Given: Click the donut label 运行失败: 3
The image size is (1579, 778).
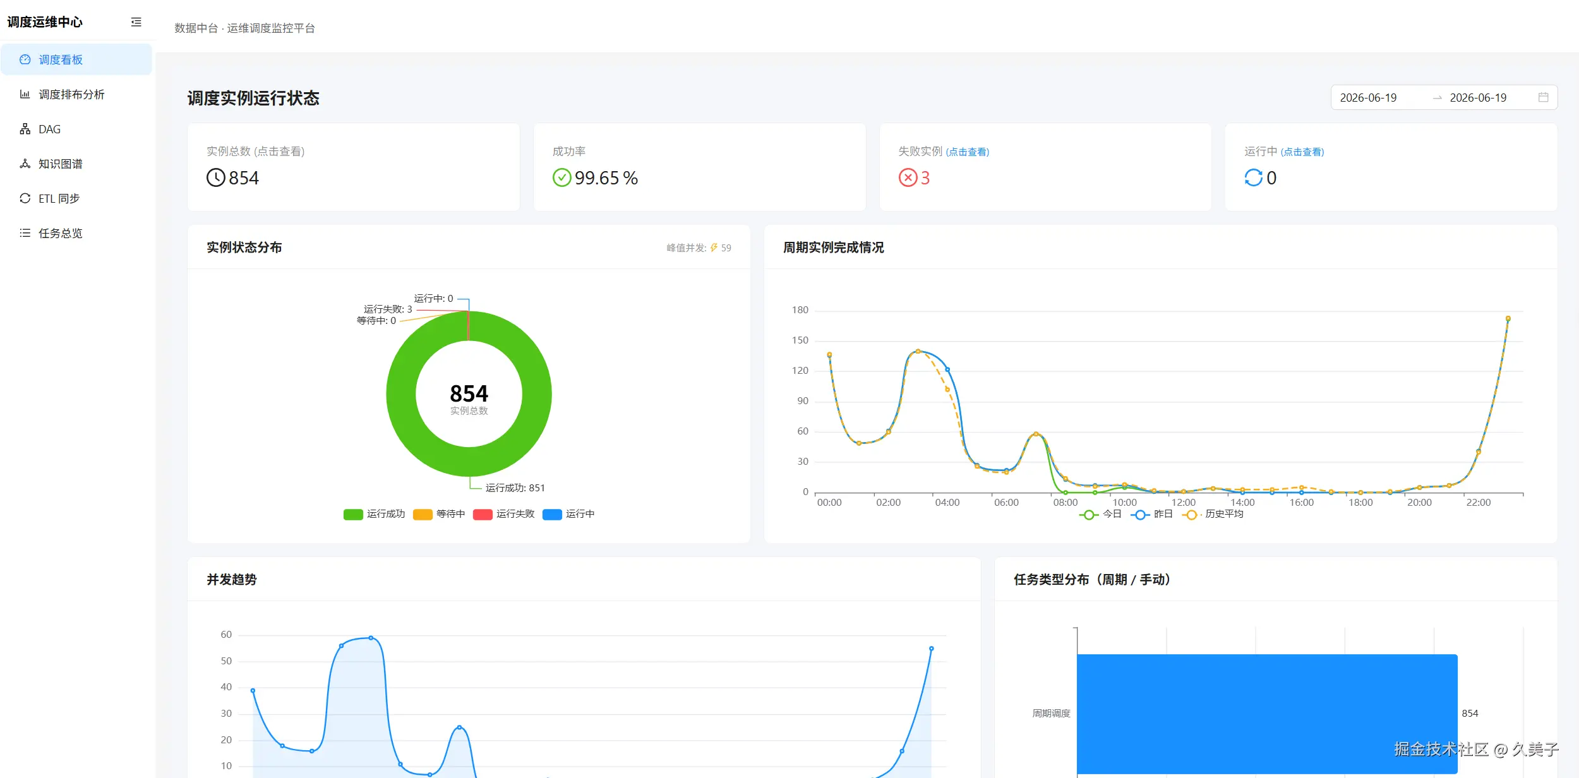Looking at the screenshot, I should [x=388, y=309].
